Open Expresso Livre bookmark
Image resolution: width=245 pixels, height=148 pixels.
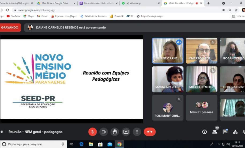pyautogui.click(x=64, y=16)
